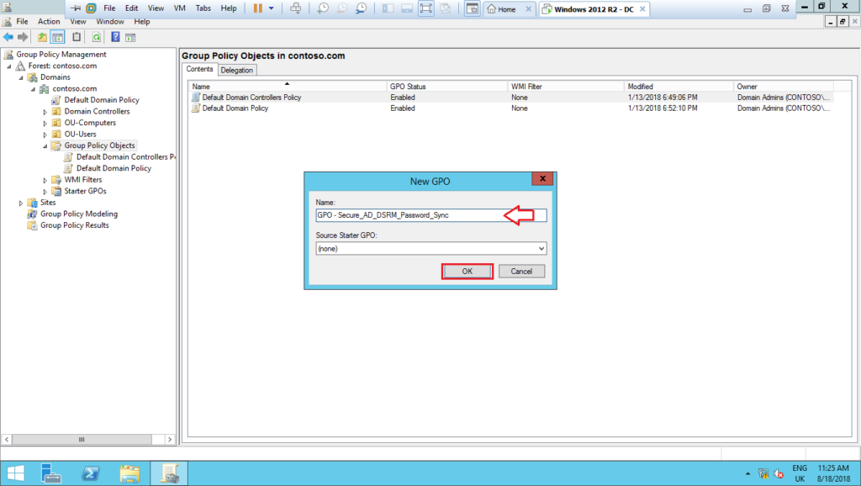
Task: Switch to the Delegation tab
Action: tap(236, 71)
